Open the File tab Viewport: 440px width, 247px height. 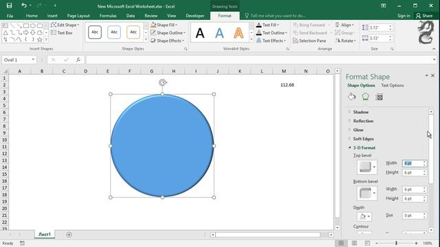pyautogui.click(x=10, y=16)
